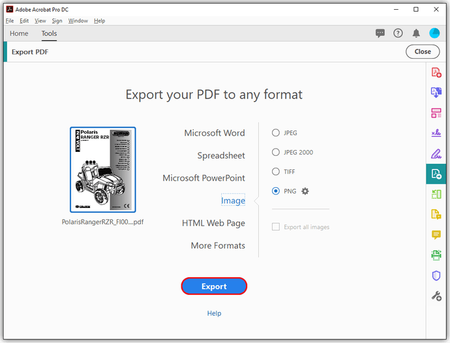Image resolution: width=450 pixels, height=343 pixels.
Task: Open the Window menu
Action: pyautogui.click(x=78, y=21)
